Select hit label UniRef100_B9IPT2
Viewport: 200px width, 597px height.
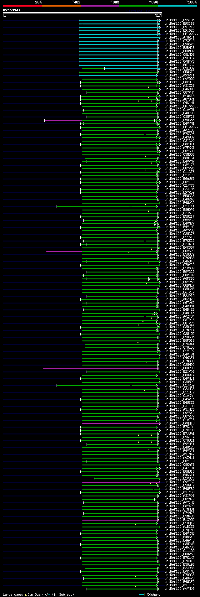(179, 27)
